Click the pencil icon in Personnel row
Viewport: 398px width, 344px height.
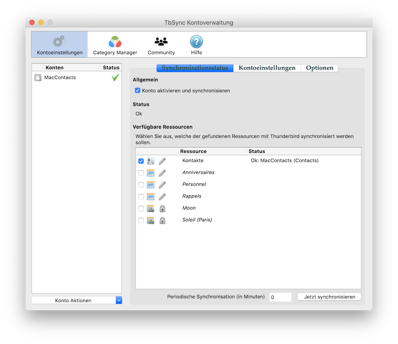click(162, 185)
